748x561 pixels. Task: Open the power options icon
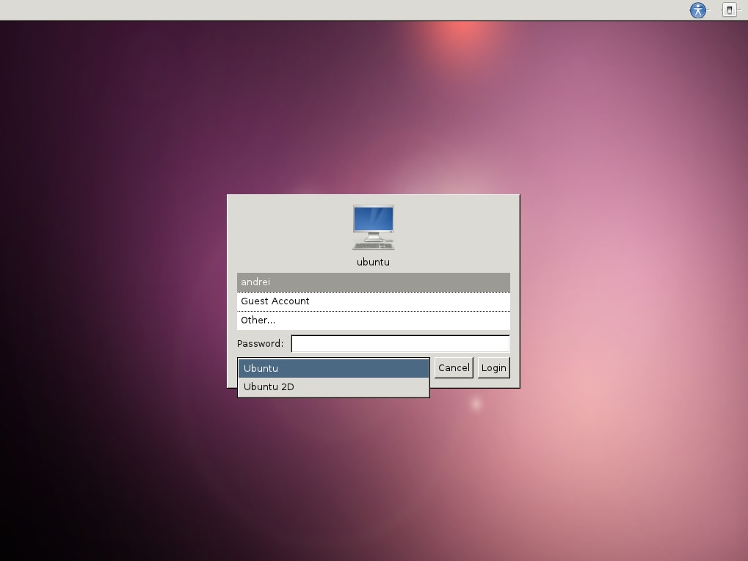[x=730, y=10]
